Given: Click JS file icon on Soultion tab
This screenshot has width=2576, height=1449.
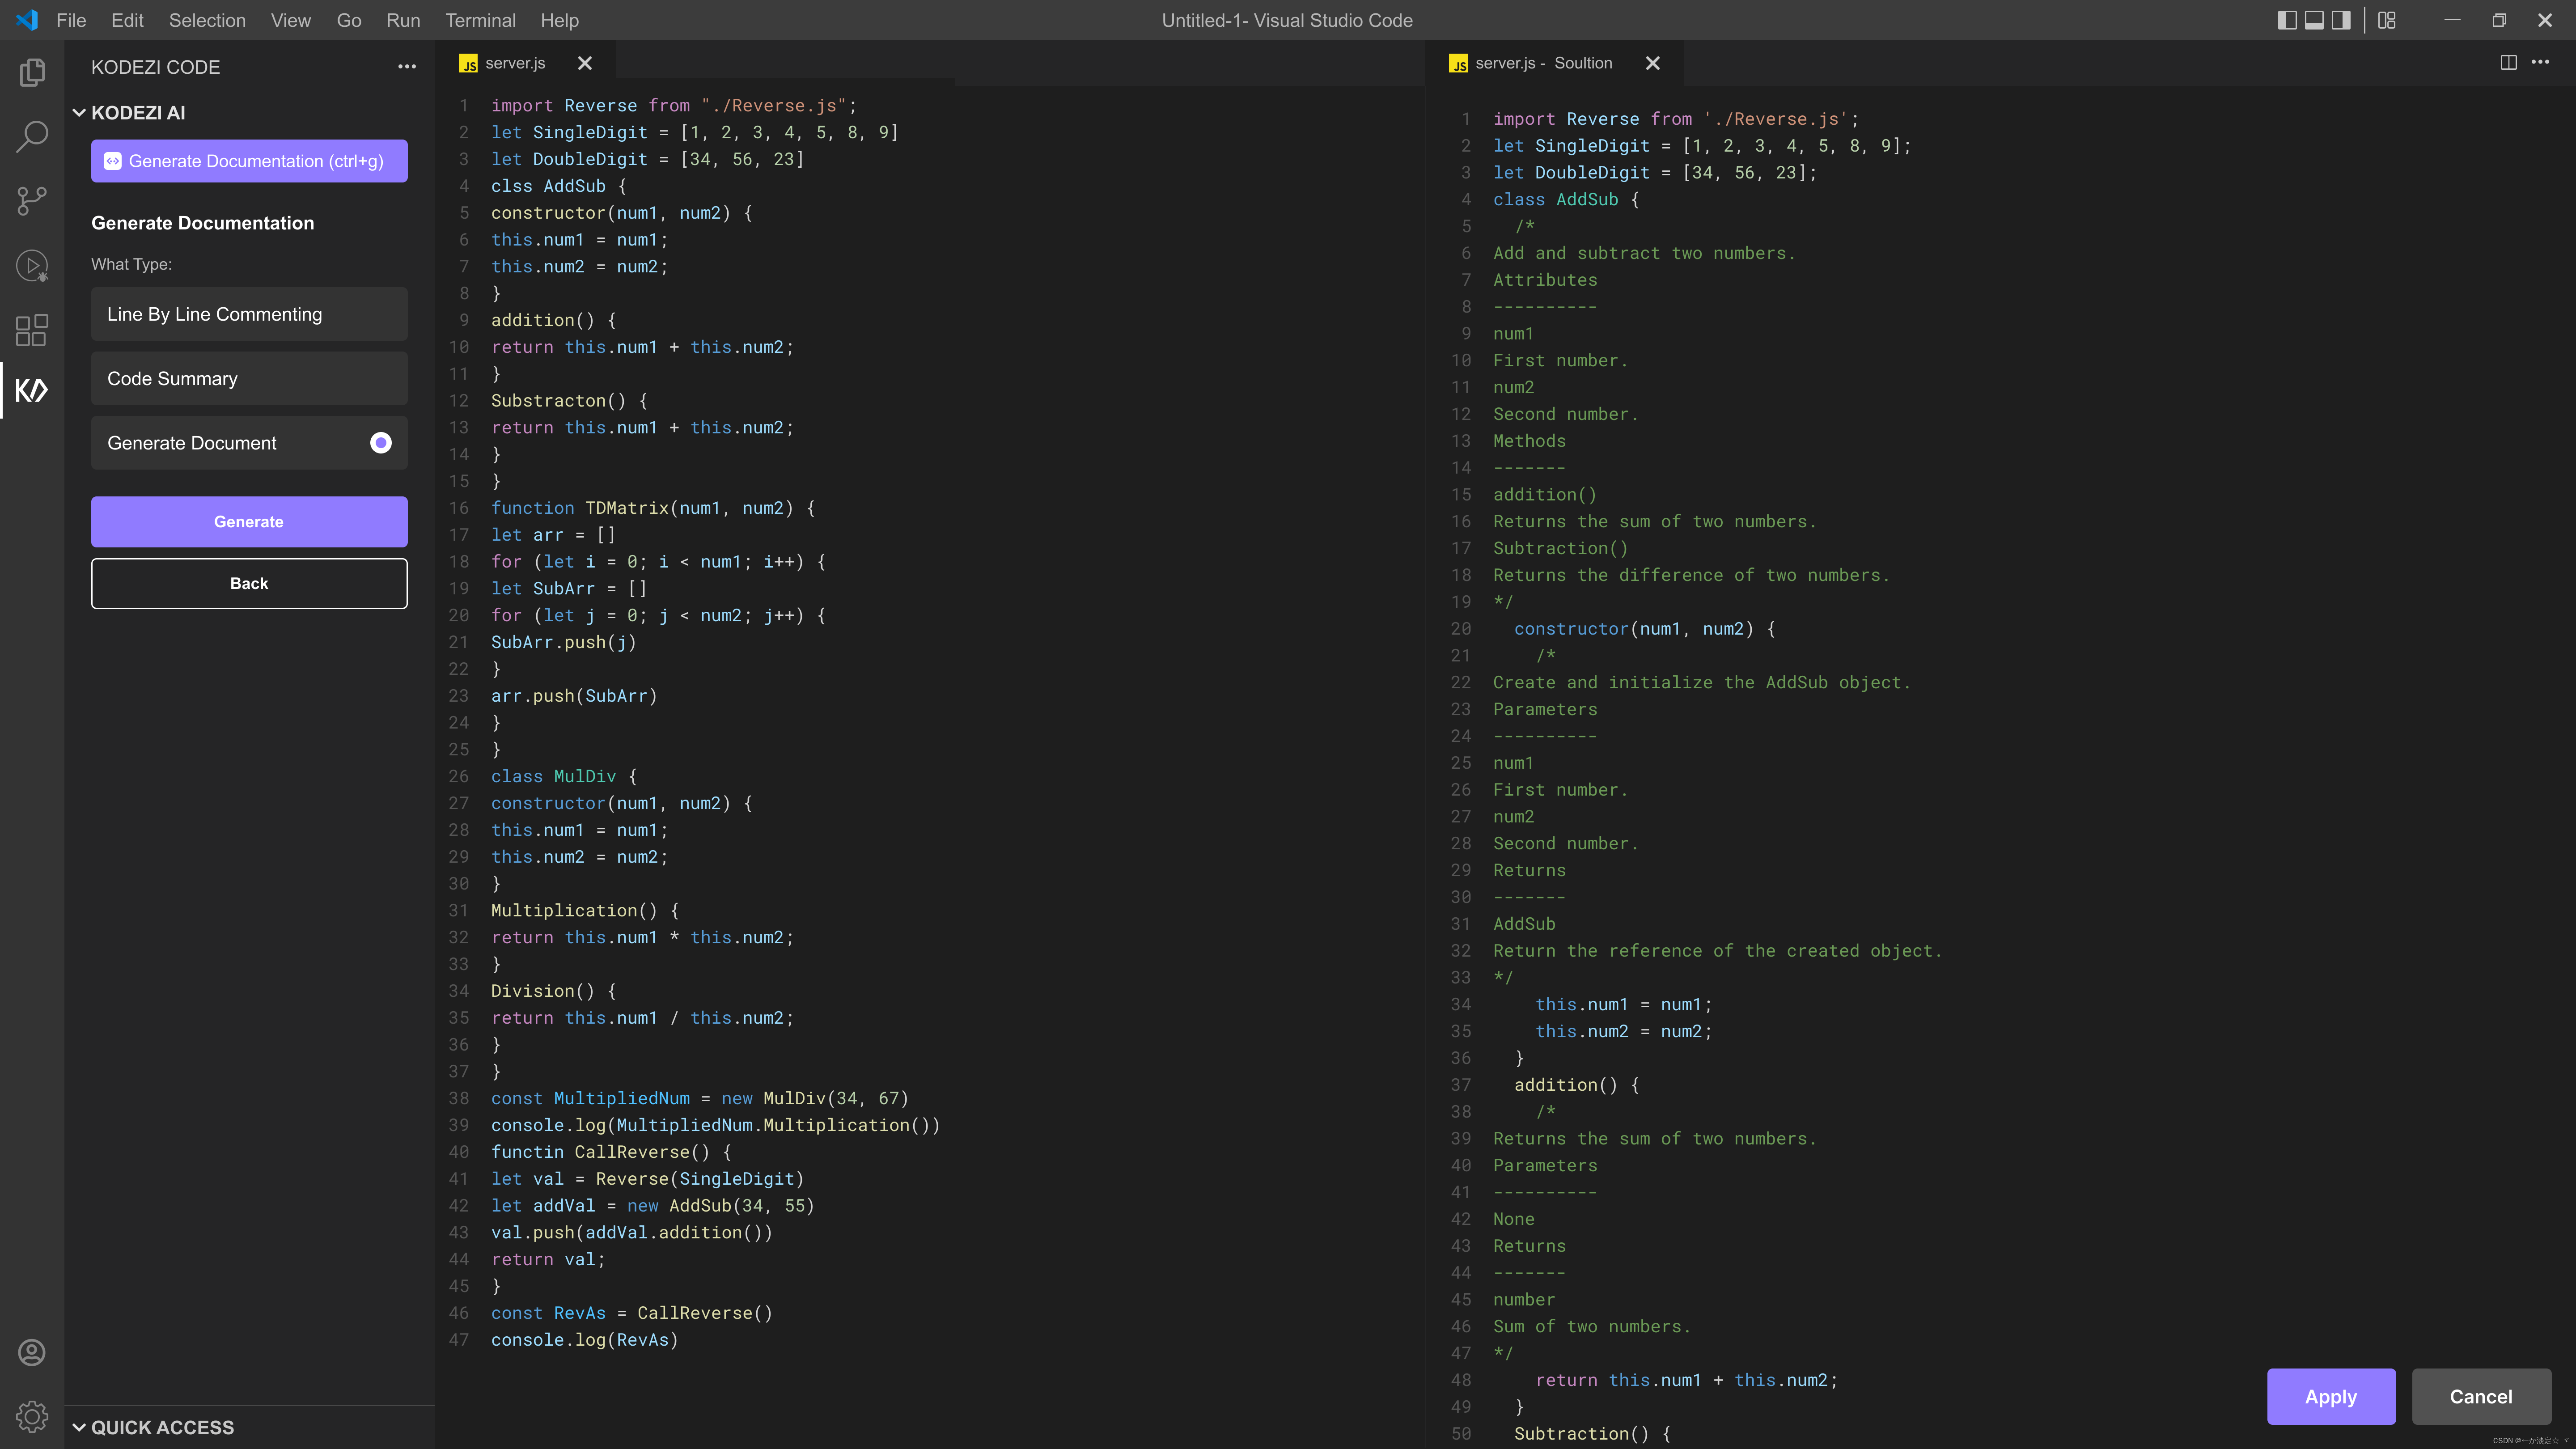Looking at the screenshot, I should [x=1459, y=64].
